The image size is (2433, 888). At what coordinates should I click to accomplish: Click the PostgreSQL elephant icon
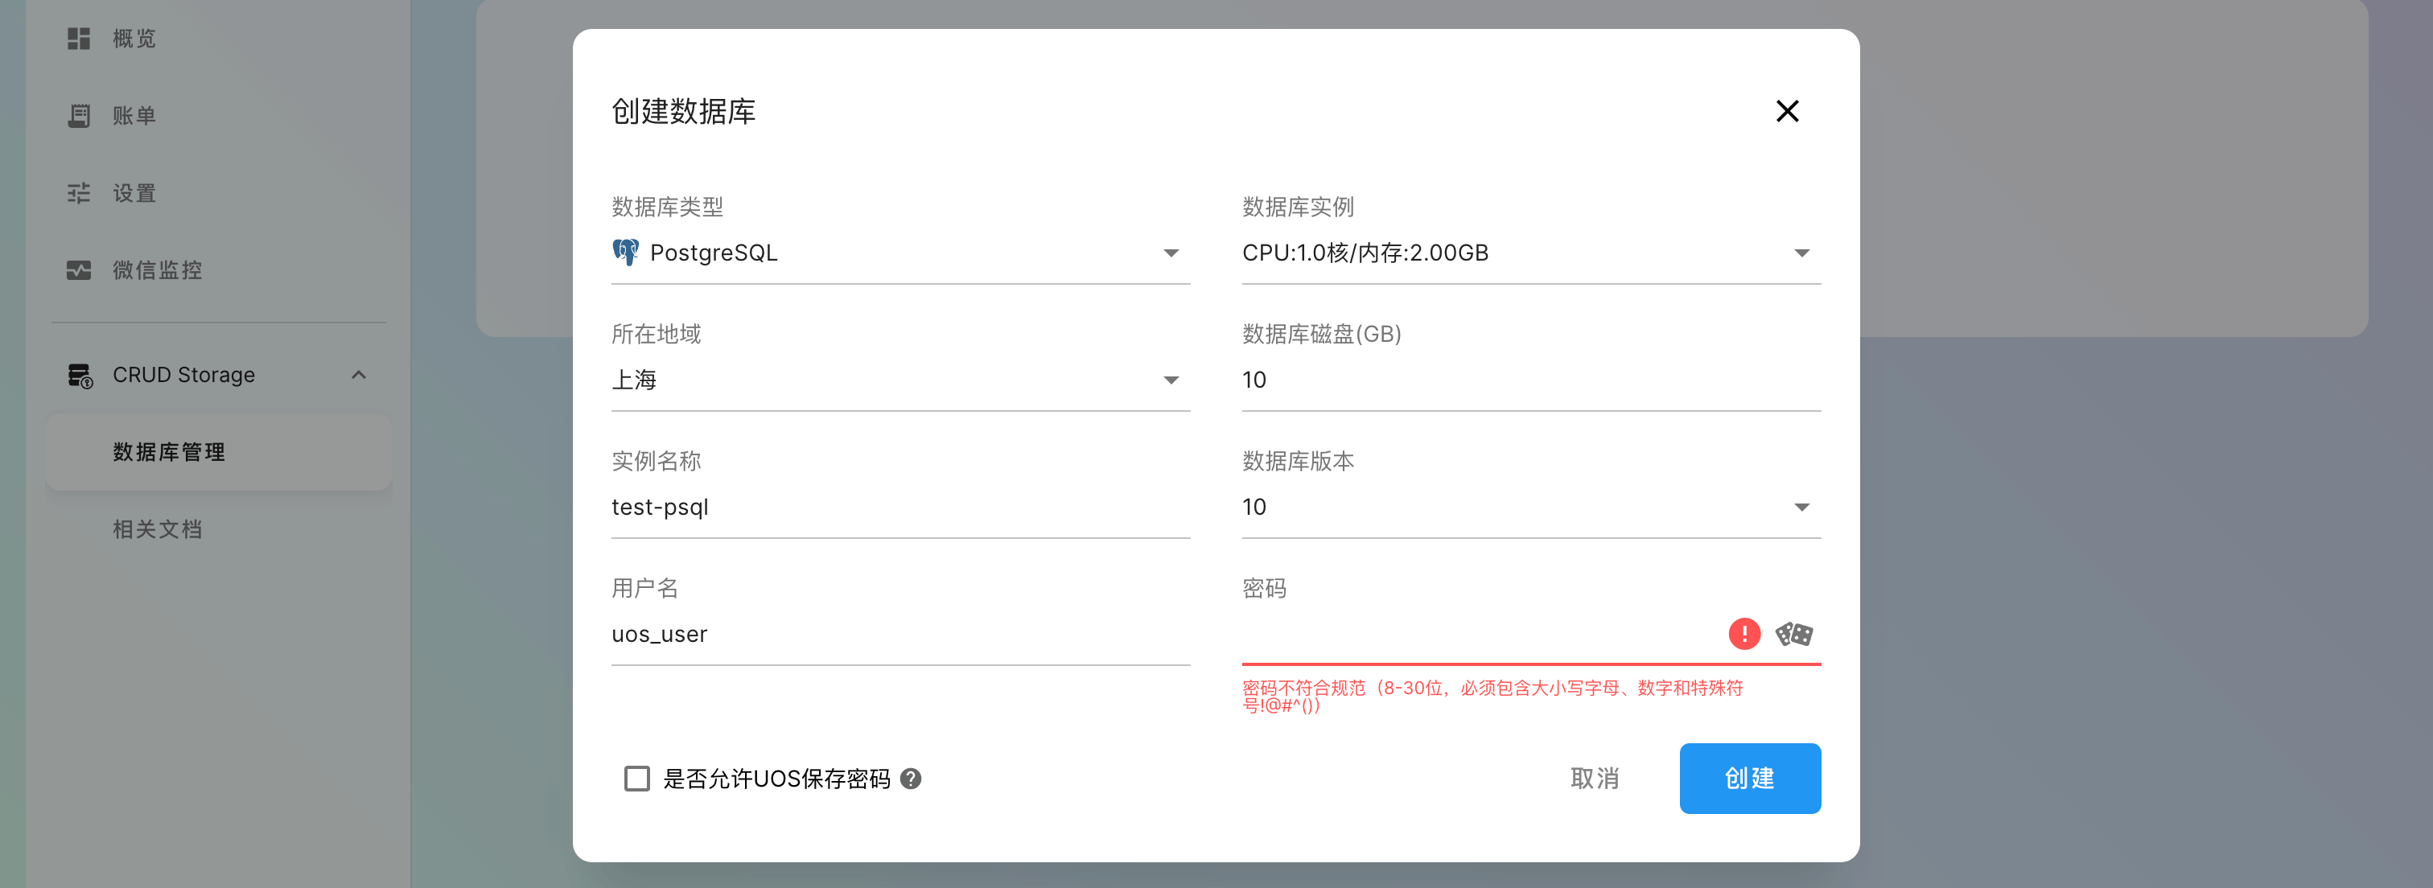tap(625, 253)
